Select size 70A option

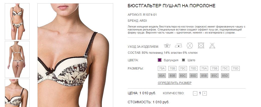162,68
